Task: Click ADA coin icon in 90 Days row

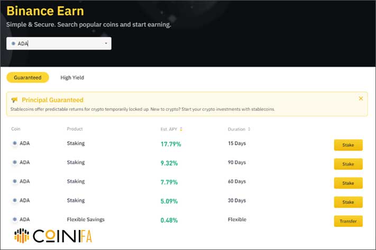Action: 15,162
